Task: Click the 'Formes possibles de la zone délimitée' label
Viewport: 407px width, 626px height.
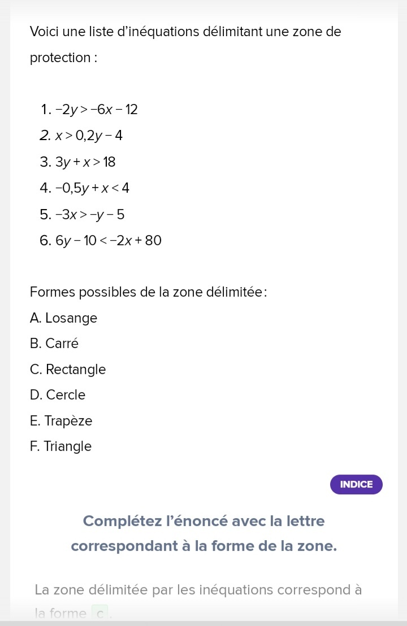Action: click(148, 292)
